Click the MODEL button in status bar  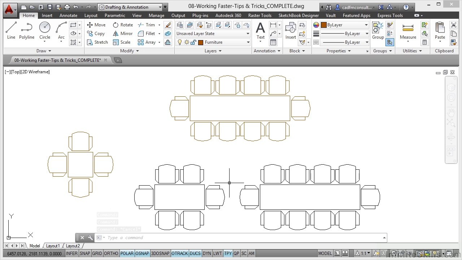[x=325, y=253]
